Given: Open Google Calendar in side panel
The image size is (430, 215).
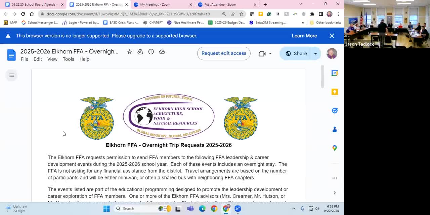Looking at the screenshot, I should (x=335, y=73).
